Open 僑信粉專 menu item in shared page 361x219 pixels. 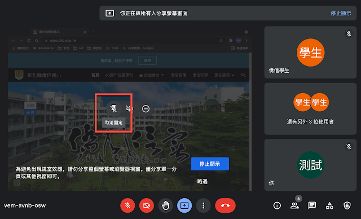pyautogui.click(x=200, y=75)
